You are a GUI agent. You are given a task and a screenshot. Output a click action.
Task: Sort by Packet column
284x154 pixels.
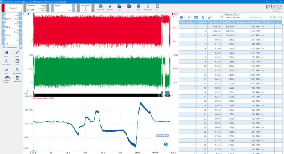(202, 22)
